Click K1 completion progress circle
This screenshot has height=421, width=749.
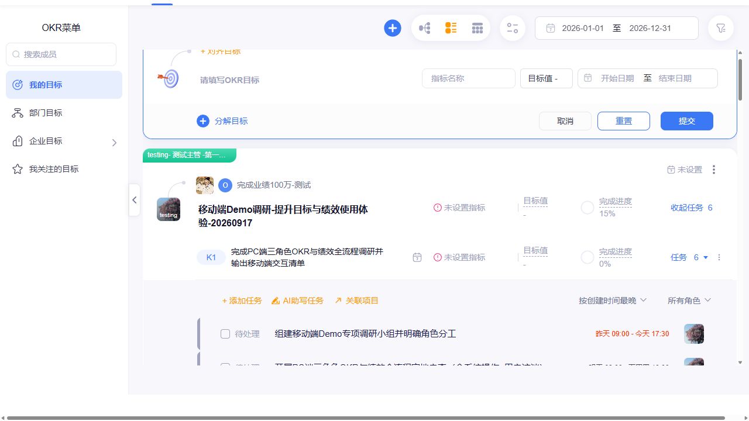(x=587, y=257)
